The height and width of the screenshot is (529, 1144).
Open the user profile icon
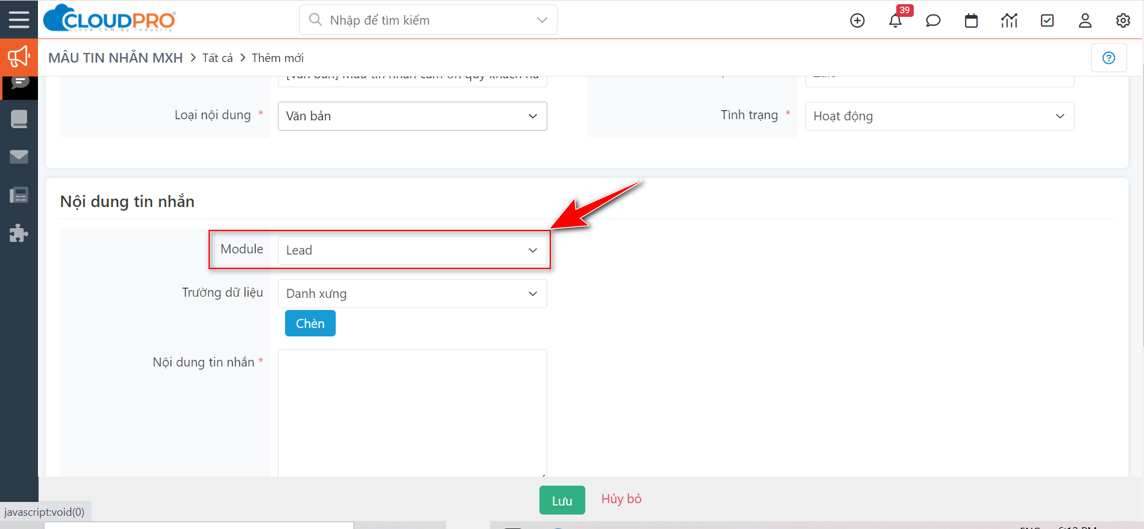pos(1085,20)
